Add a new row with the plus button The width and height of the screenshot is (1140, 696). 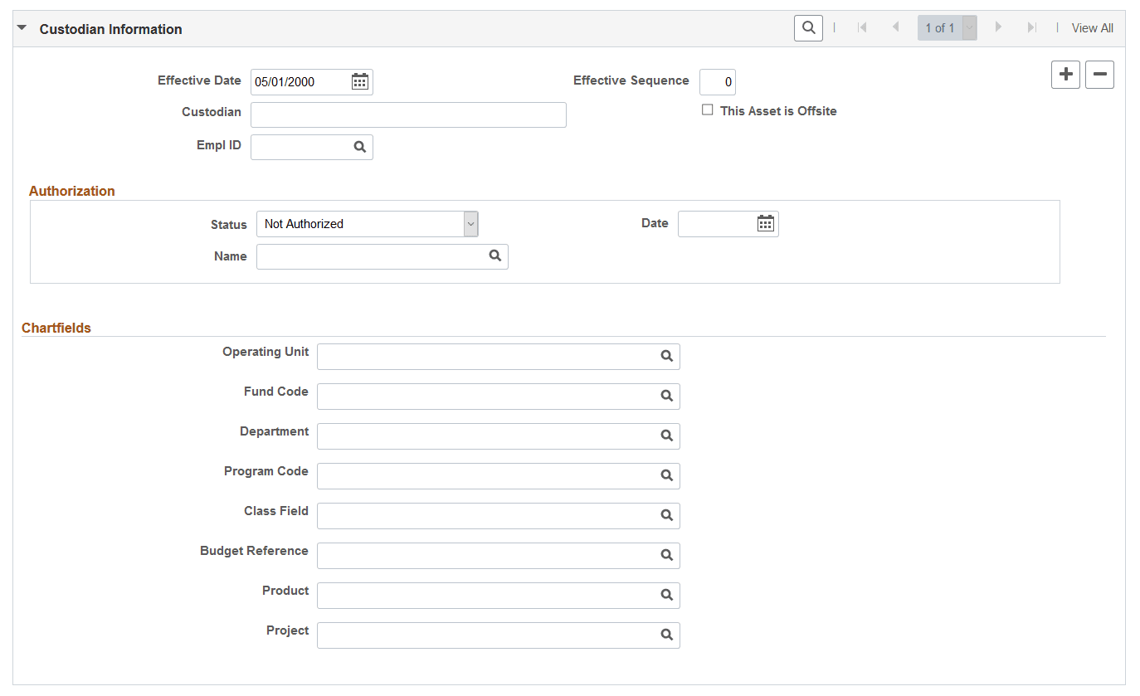click(1065, 75)
